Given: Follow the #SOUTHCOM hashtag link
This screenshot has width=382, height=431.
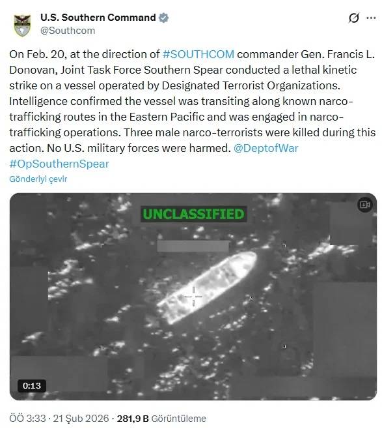Looking at the screenshot, I should click(198, 54).
